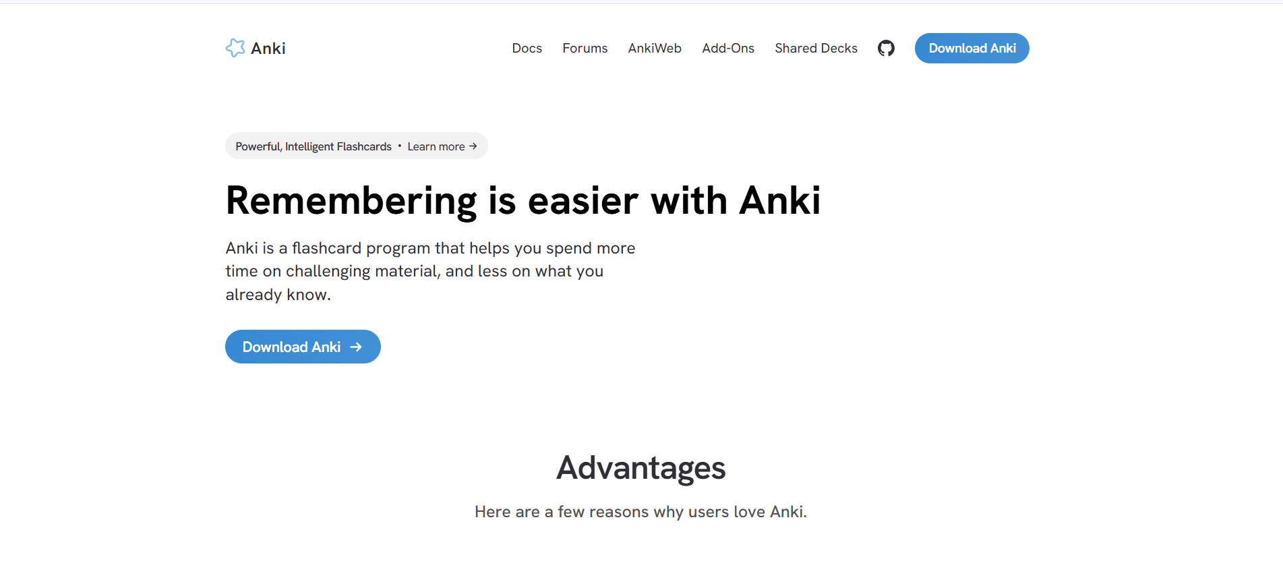Click the hero Download Anki button label

click(x=291, y=347)
